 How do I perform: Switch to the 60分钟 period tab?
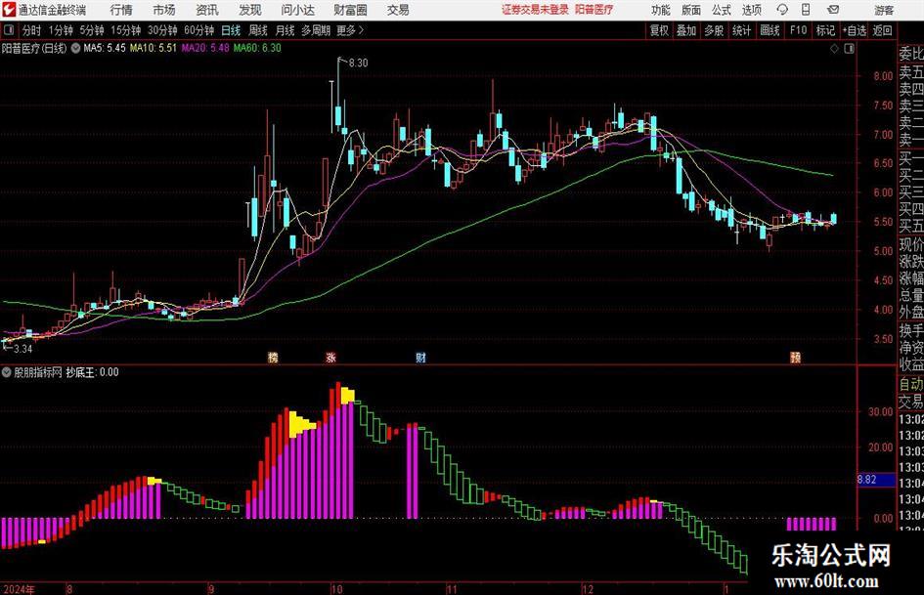point(198,30)
